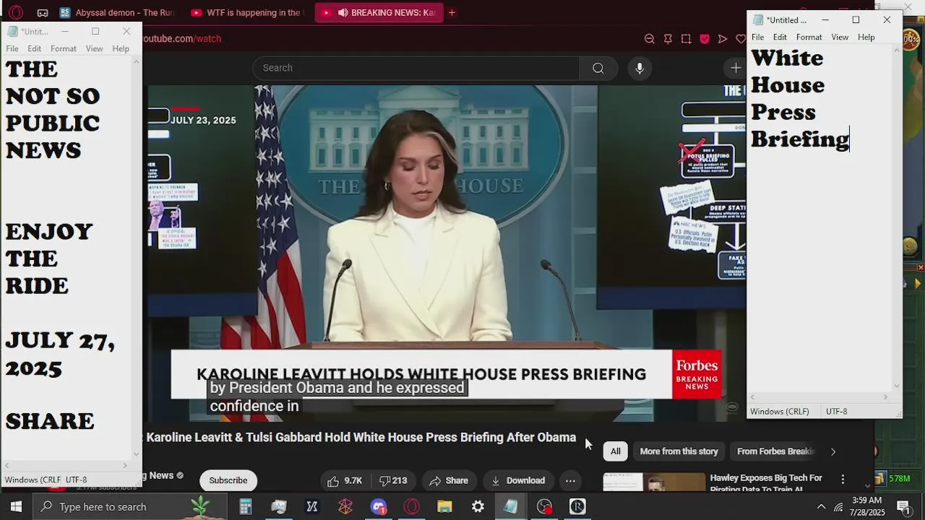
Task: Select the BREAKING NEWS YouTube tab
Action: tap(378, 12)
